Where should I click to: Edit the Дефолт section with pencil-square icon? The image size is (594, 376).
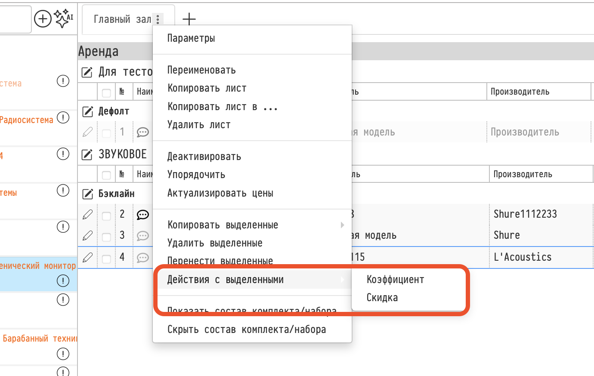click(87, 111)
